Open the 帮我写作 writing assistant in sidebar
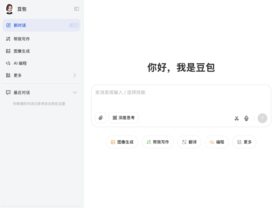277x208 pixels. [x=21, y=39]
